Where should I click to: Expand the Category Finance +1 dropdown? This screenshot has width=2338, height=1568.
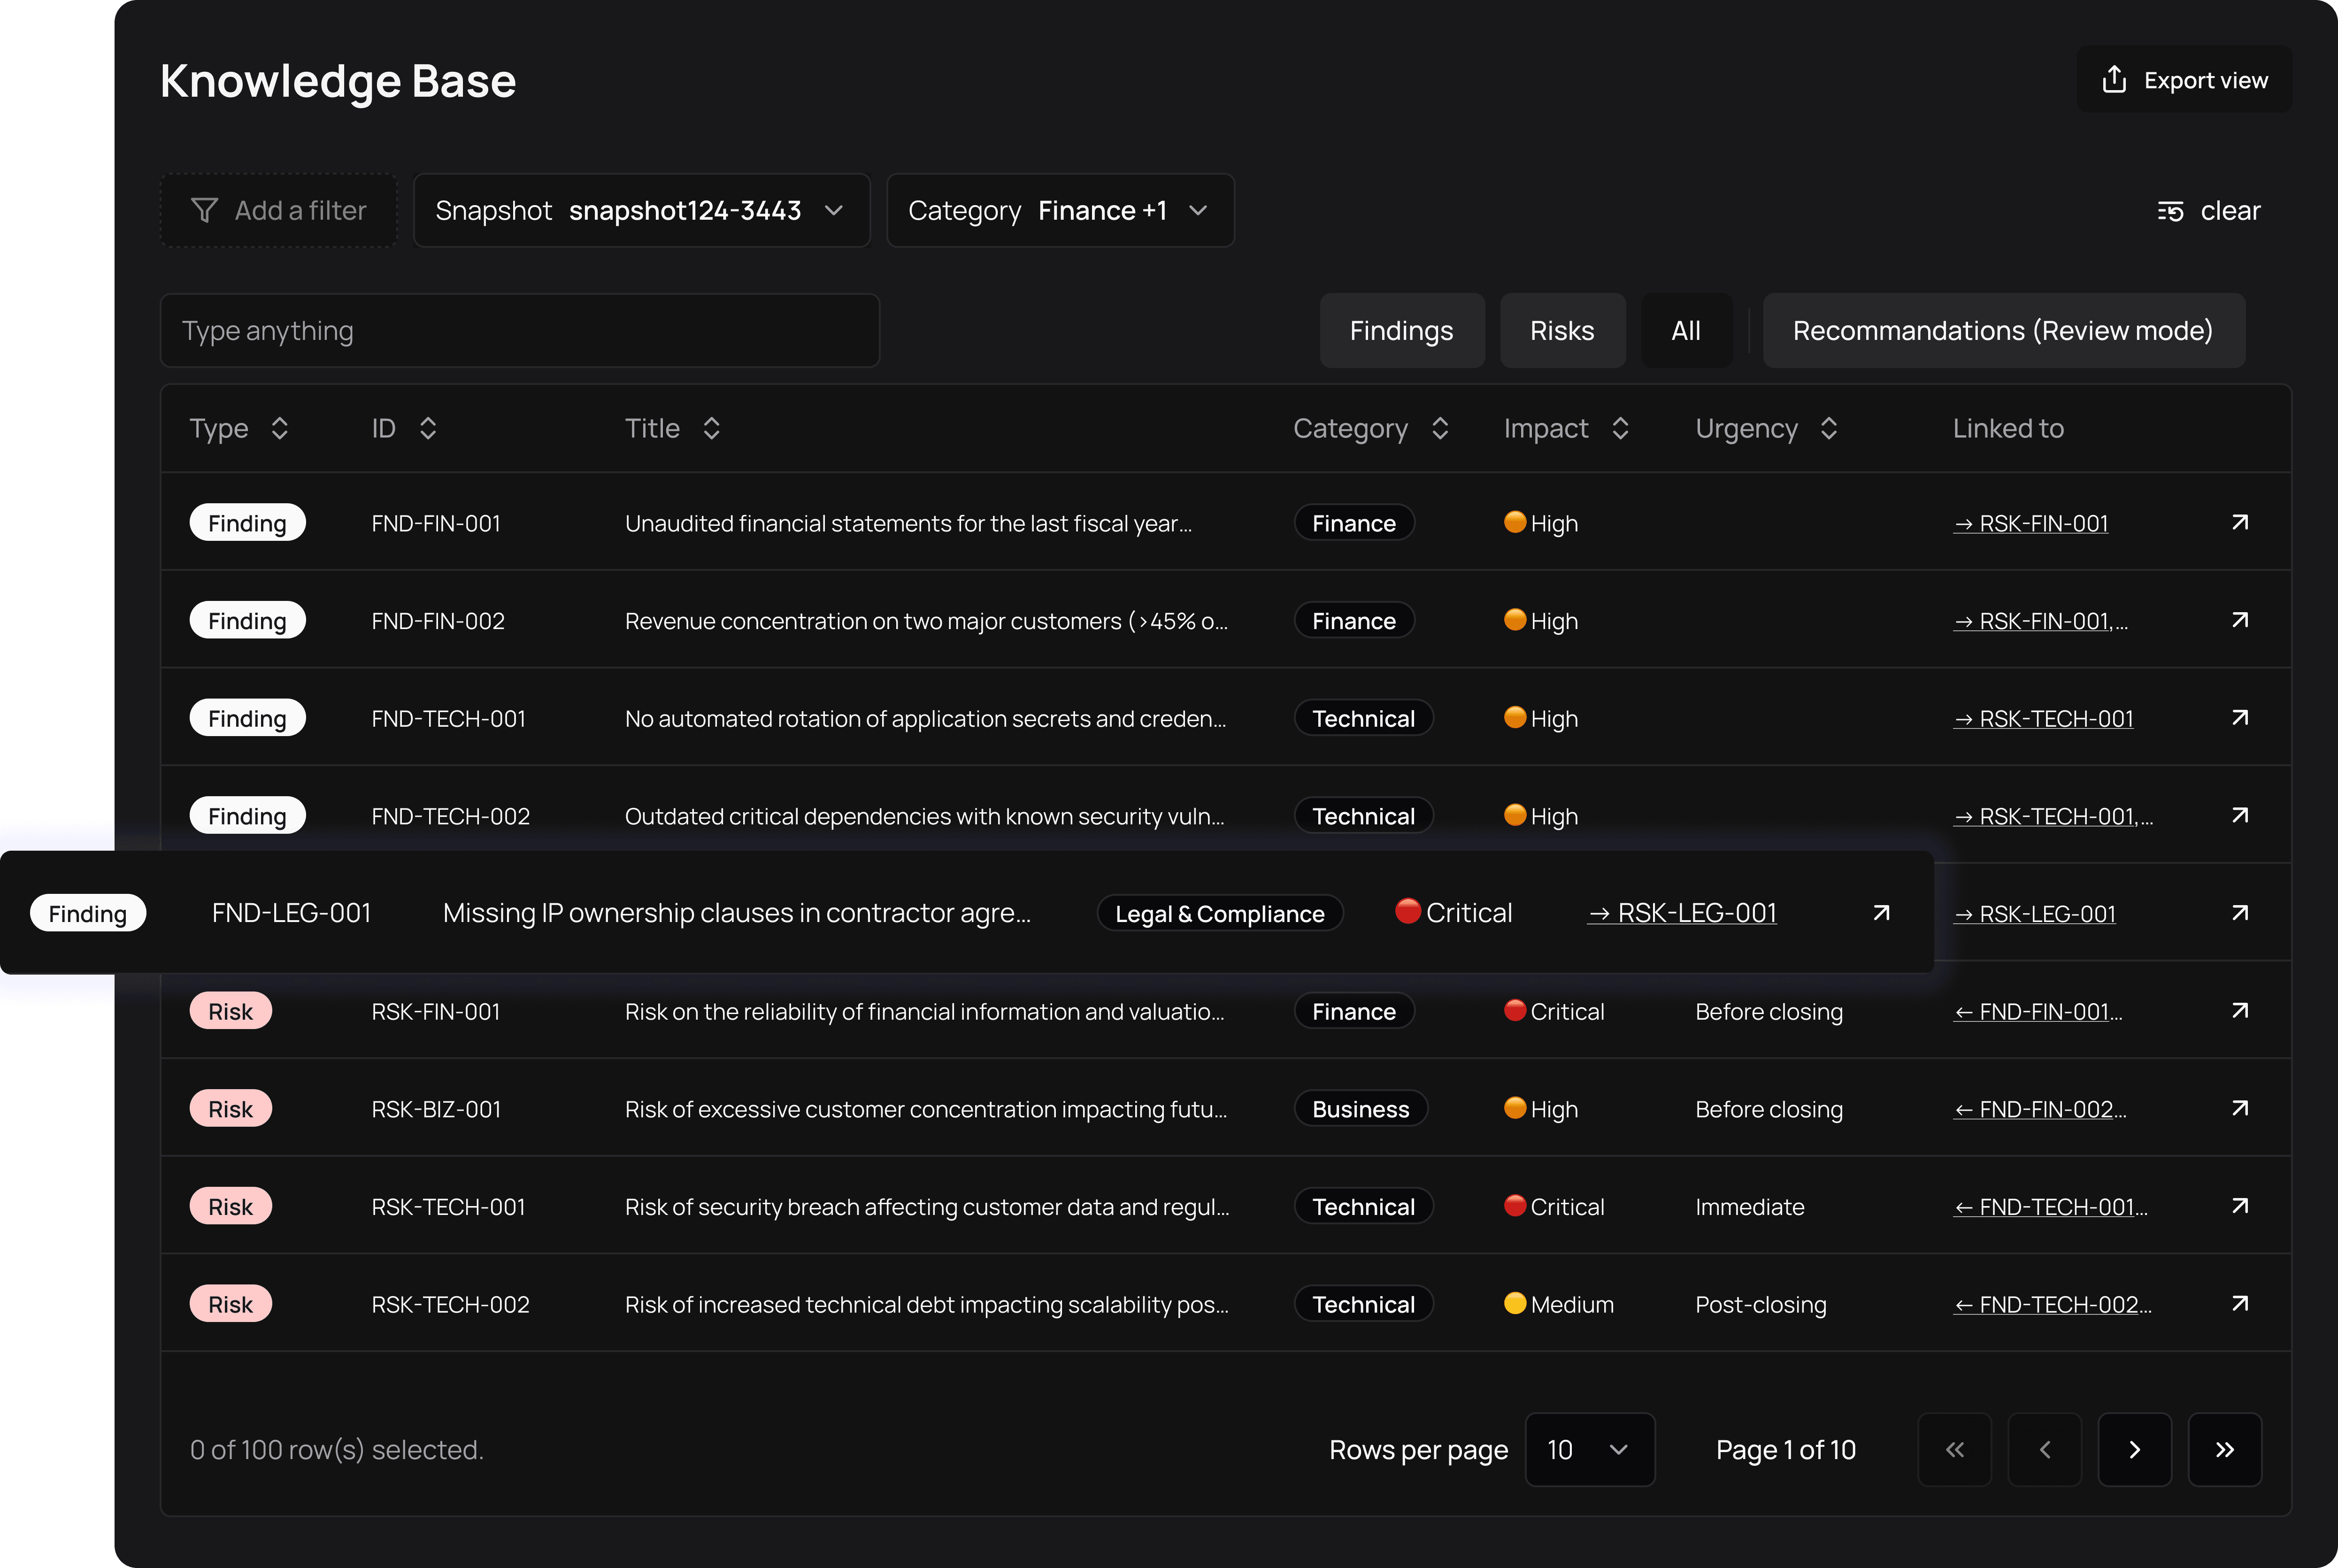click(x=1060, y=211)
